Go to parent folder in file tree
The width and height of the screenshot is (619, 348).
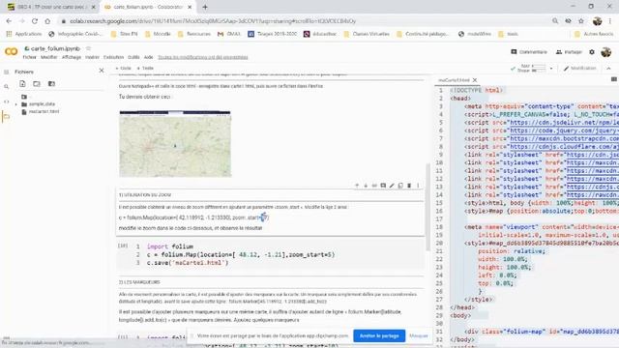[x=24, y=97]
